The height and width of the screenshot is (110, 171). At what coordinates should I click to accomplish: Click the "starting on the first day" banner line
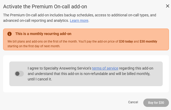click(x=34, y=46)
